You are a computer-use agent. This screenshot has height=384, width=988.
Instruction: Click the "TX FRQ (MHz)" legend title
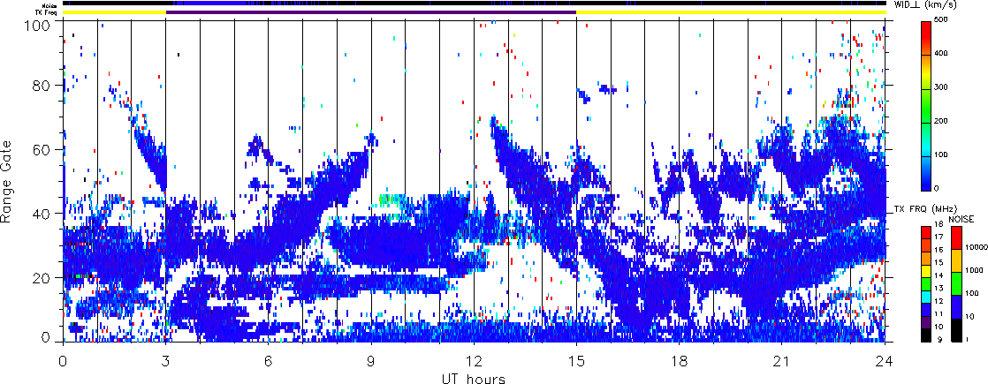pos(924,208)
